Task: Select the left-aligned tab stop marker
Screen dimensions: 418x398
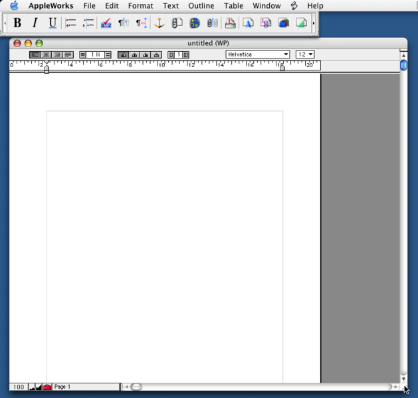Action: [124, 55]
